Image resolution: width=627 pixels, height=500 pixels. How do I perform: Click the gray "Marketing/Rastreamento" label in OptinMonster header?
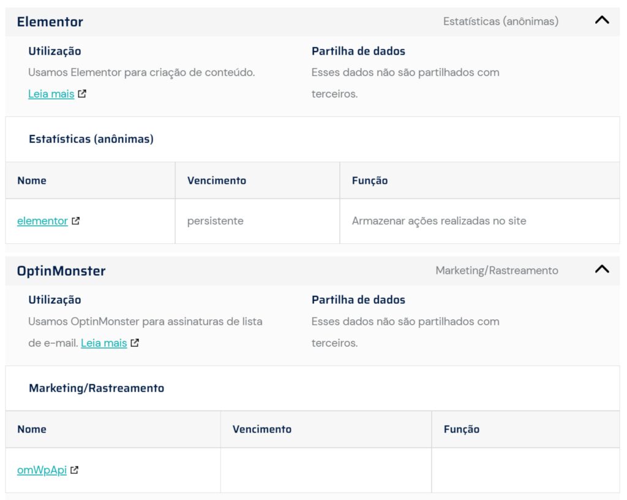click(x=497, y=270)
